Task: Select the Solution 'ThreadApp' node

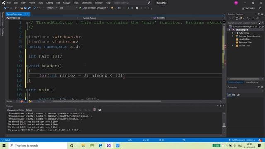Action: pos(246,26)
